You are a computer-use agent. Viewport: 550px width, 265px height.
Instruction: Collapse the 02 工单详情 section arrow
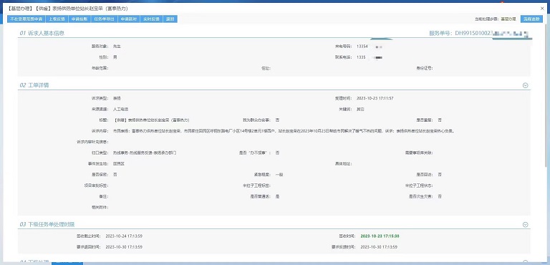(x=525, y=85)
